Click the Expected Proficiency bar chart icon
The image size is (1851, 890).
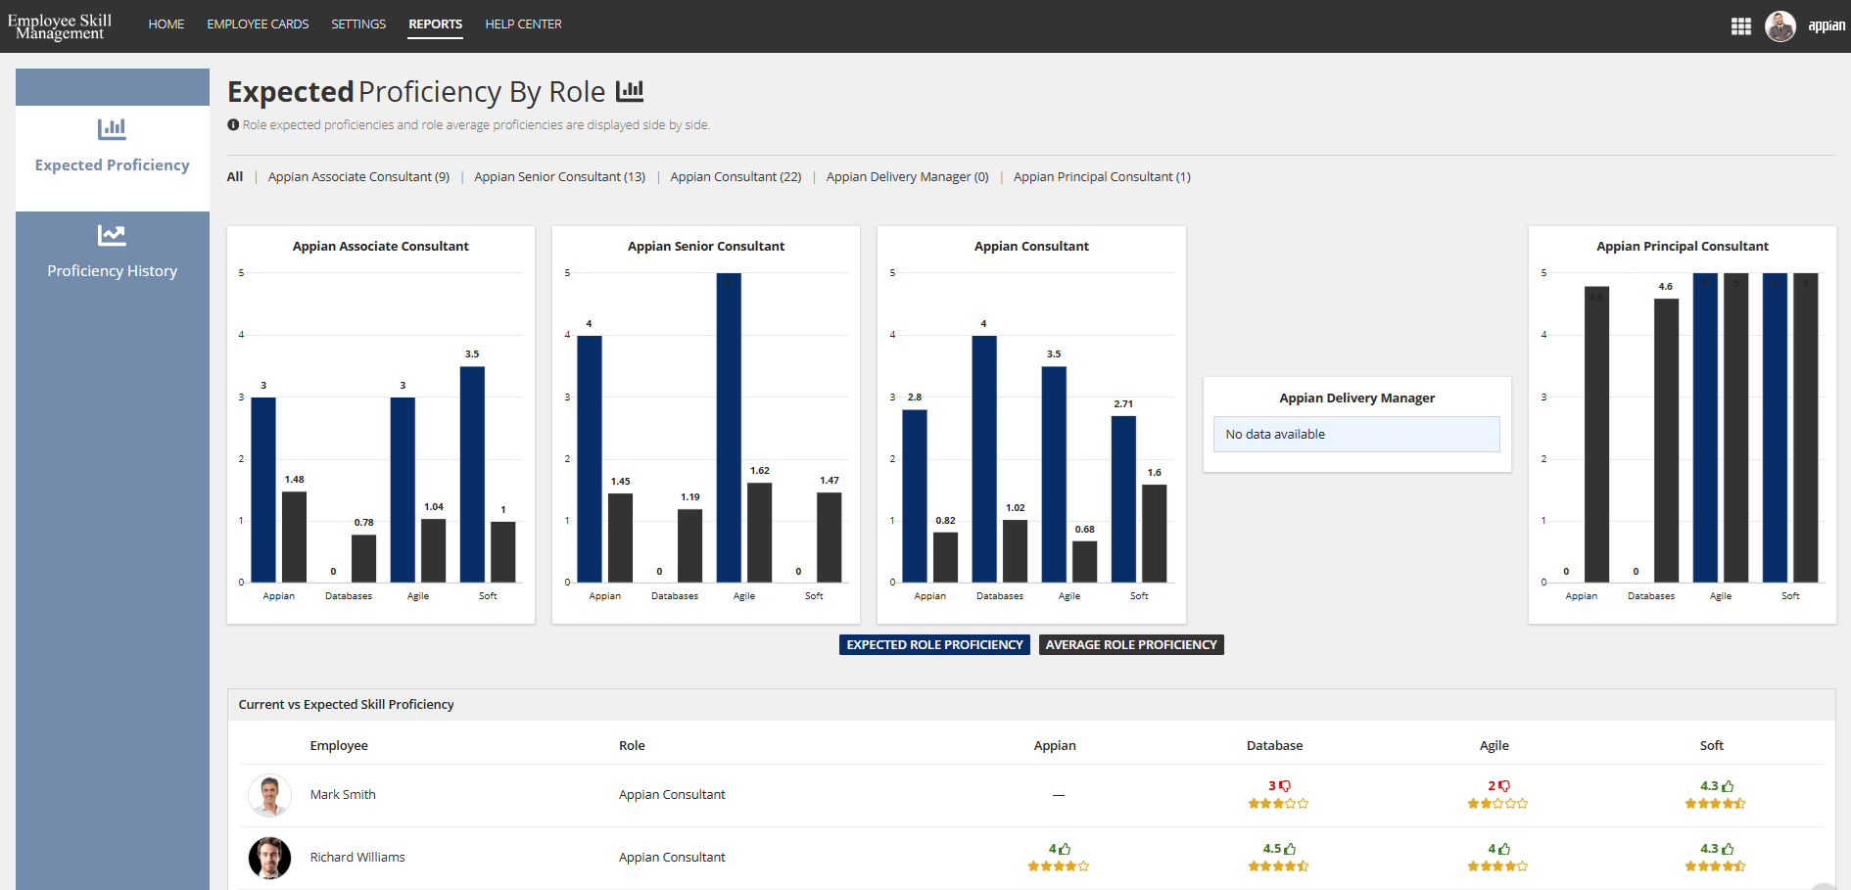112,128
